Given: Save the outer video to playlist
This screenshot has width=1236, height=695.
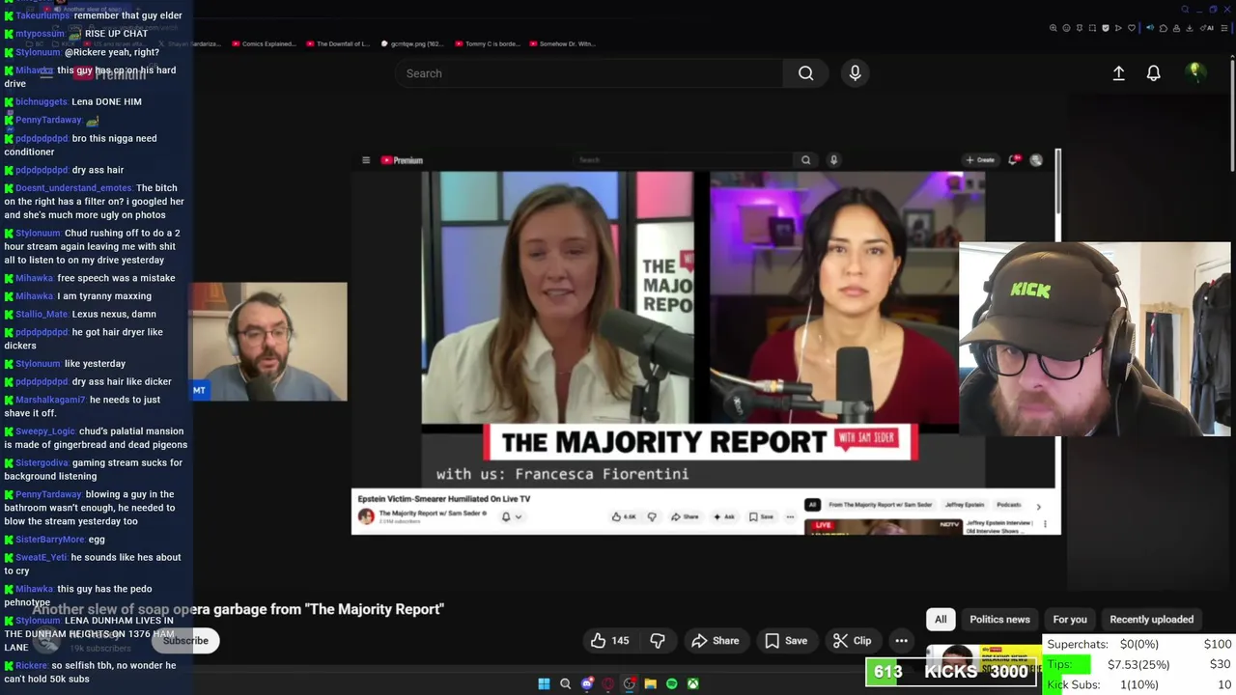Looking at the screenshot, I should 786,640.
